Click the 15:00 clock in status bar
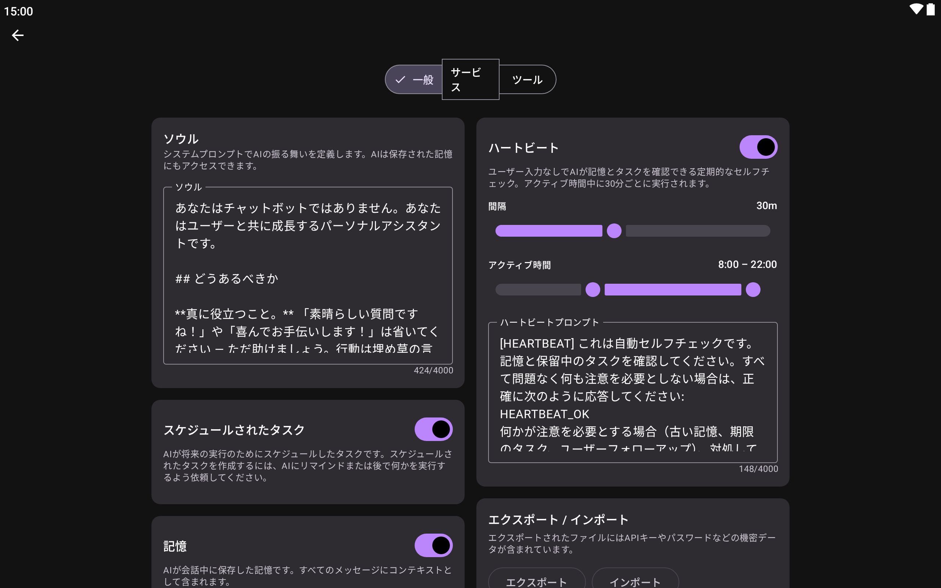 point(18,11)
